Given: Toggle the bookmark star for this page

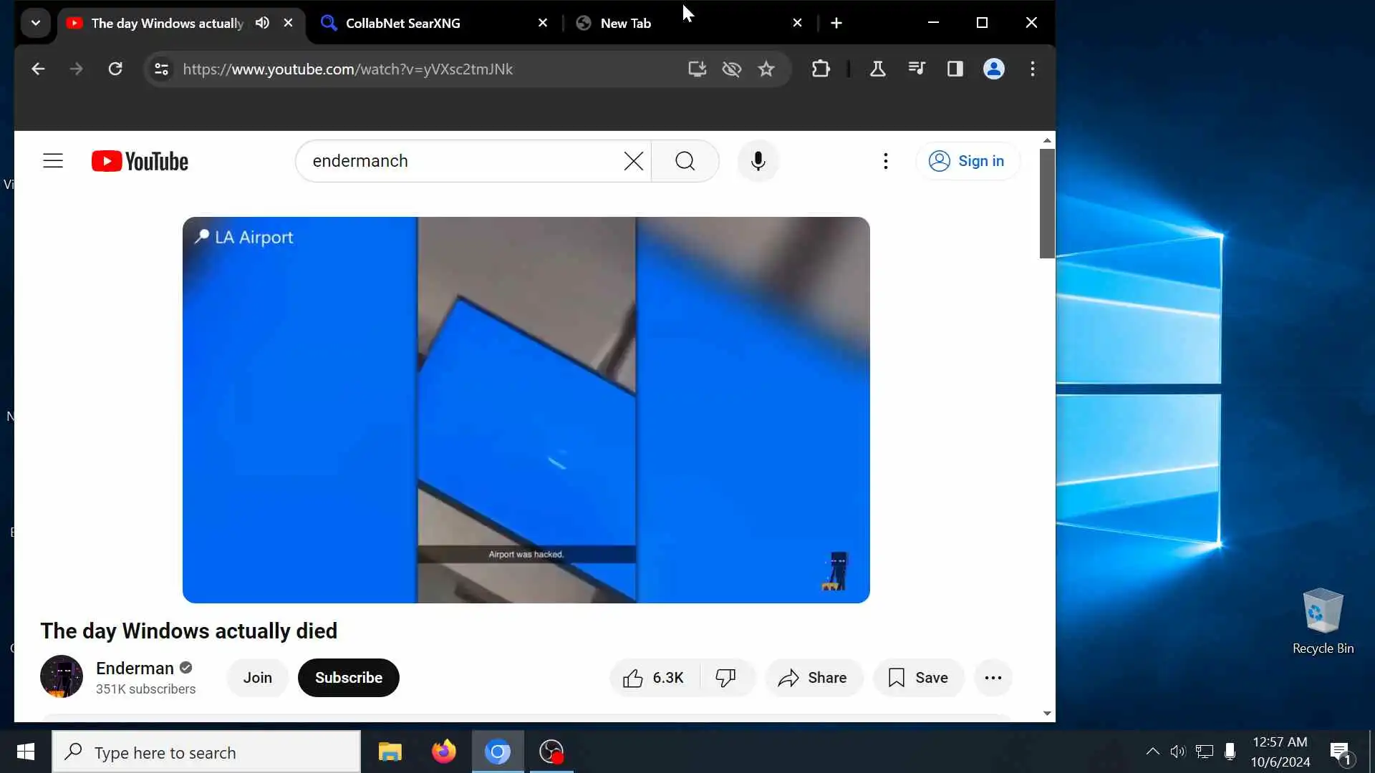Looking at the screenshot, I should tap(766, 69).
